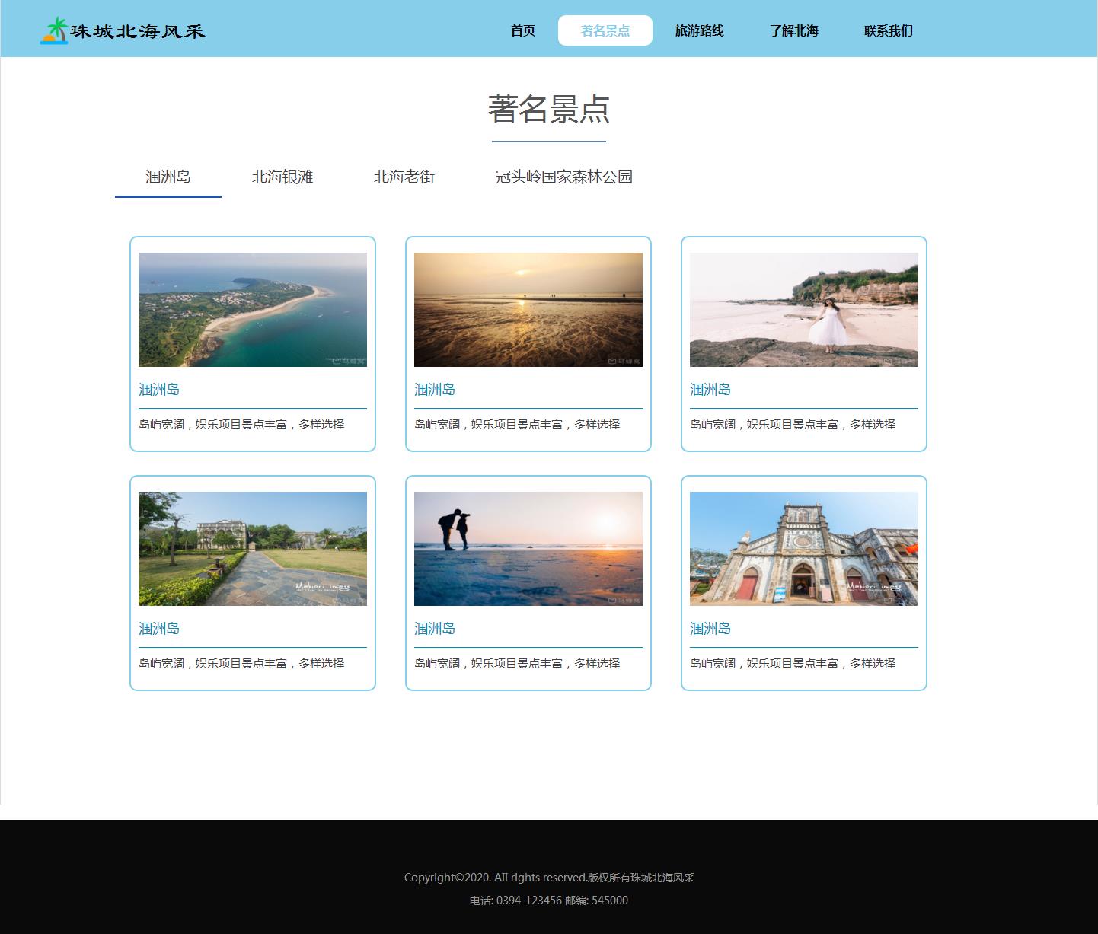Click description text under sunset beach card

click(517, 425)
